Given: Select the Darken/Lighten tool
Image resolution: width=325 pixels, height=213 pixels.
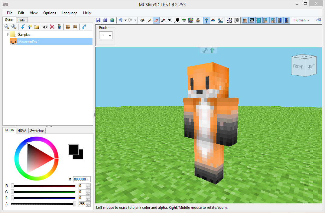Looking at the screenshot, I should tap(177, 20).
